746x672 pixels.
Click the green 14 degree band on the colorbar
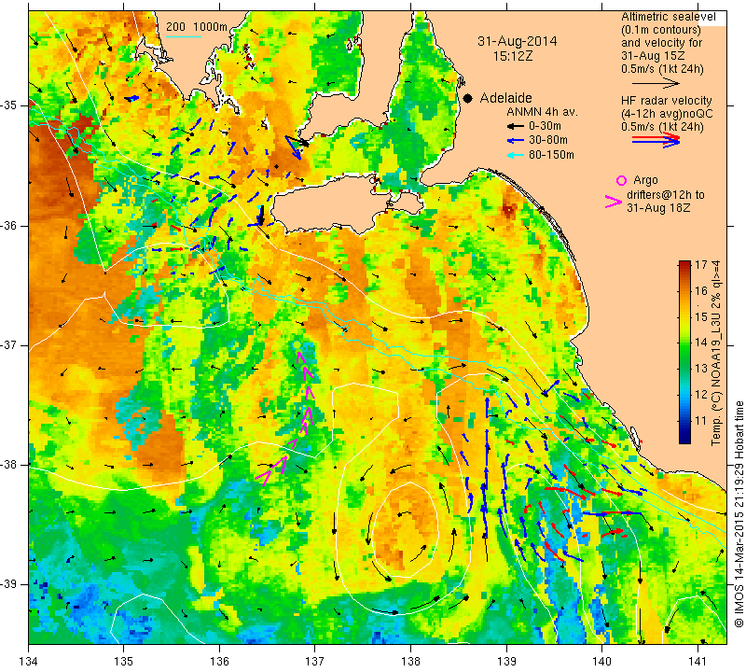pos(684,343)
